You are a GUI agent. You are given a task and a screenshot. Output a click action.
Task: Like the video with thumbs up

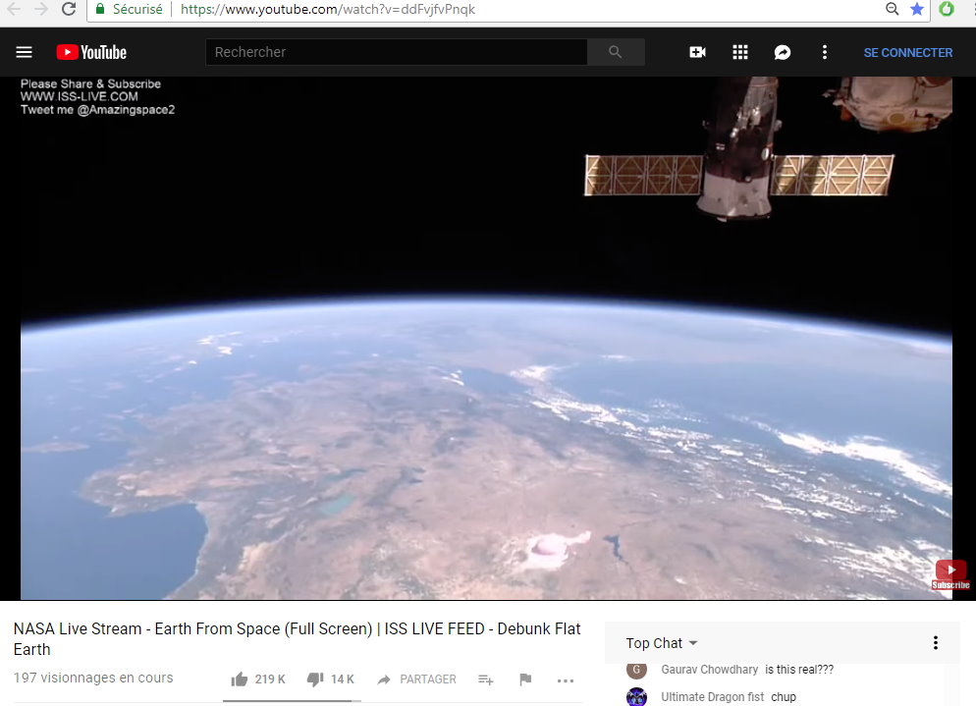click(239, 679)
